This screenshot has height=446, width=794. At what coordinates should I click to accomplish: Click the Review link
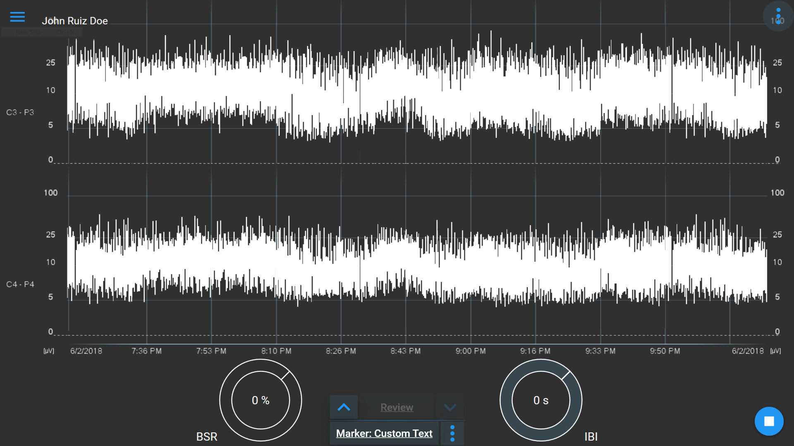(x=397, y=408)
